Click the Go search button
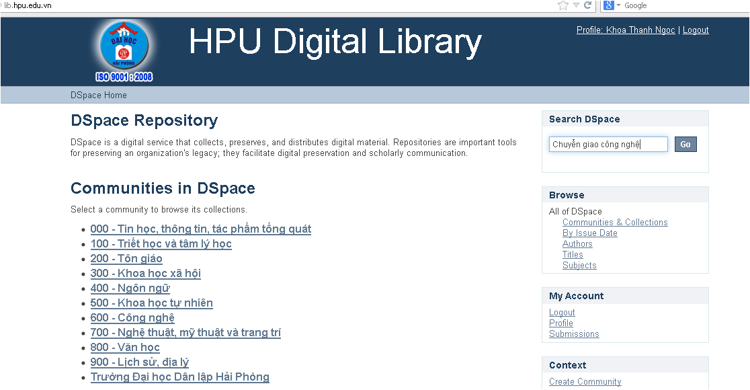The height and width of the screenshot is (390, 750). (x=685, y=145)
